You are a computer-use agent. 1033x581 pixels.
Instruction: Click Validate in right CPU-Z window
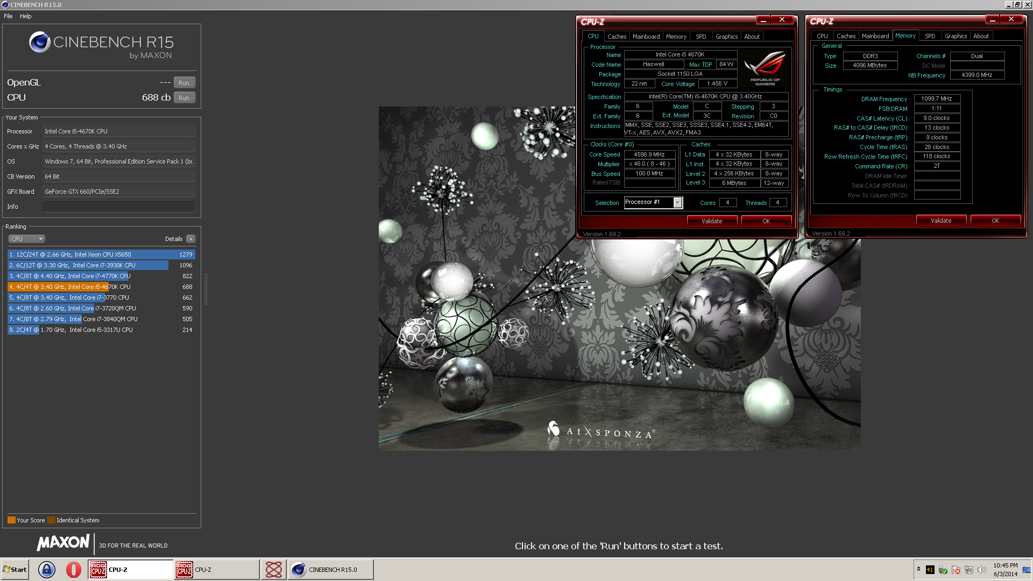coord(941,221)
